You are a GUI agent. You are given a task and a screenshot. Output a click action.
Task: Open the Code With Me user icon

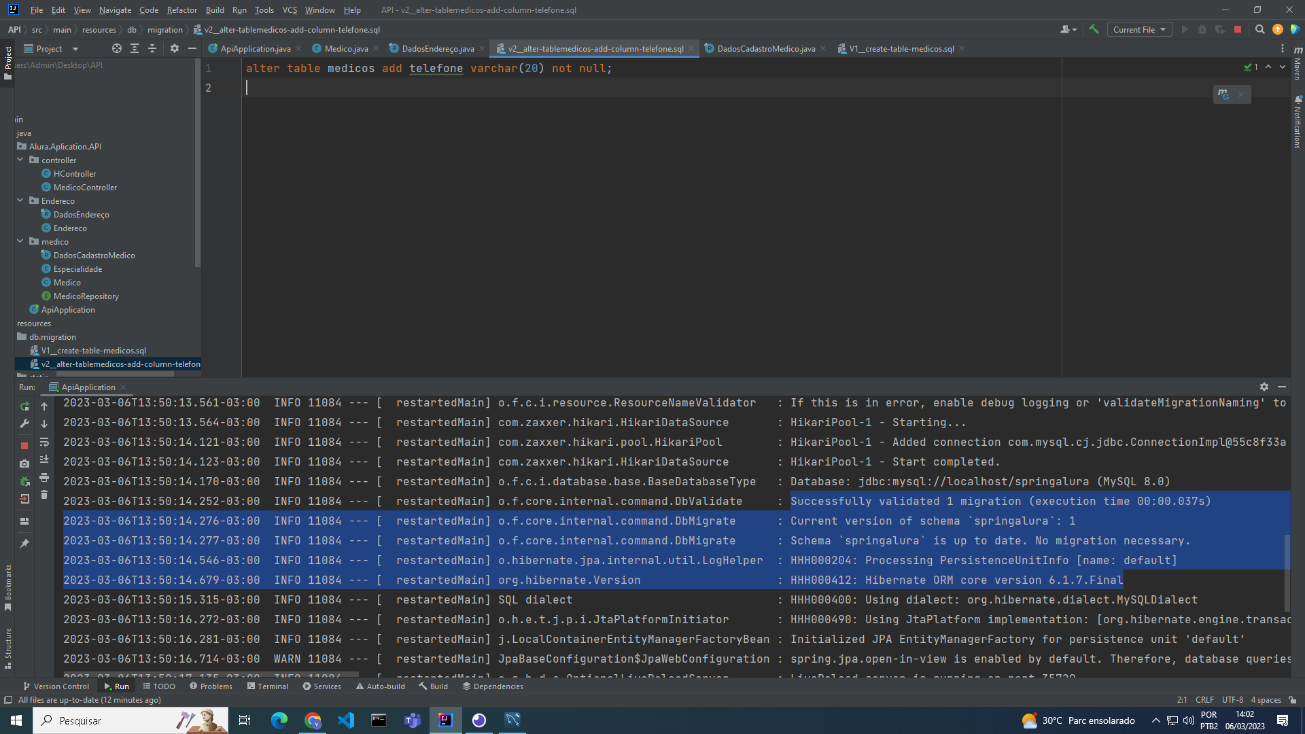1068,29
